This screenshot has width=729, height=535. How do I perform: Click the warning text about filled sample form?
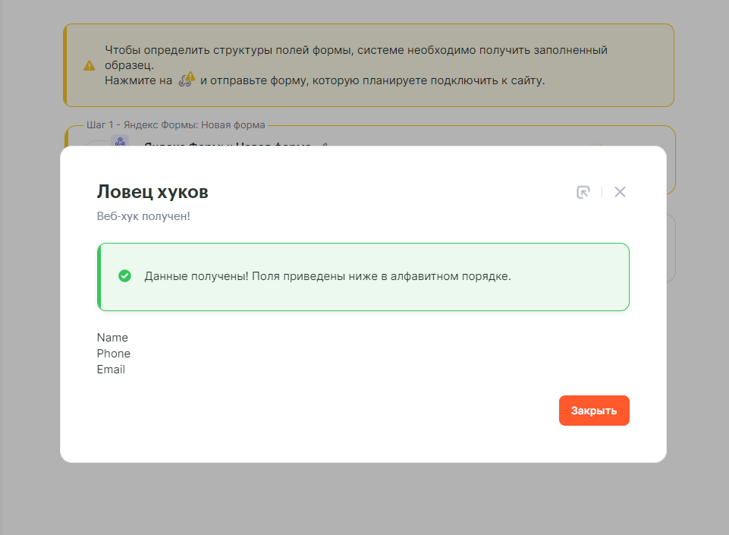[x=356, y=50]
